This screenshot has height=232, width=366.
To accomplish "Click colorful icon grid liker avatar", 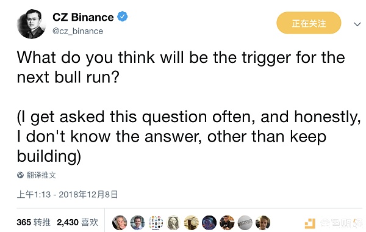I will pyautogui.click(x=156, y=222).
